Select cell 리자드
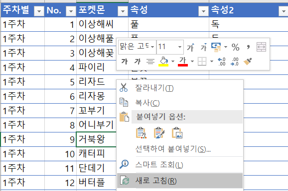This screenshot has height=191, width=288. coord(97,82)
